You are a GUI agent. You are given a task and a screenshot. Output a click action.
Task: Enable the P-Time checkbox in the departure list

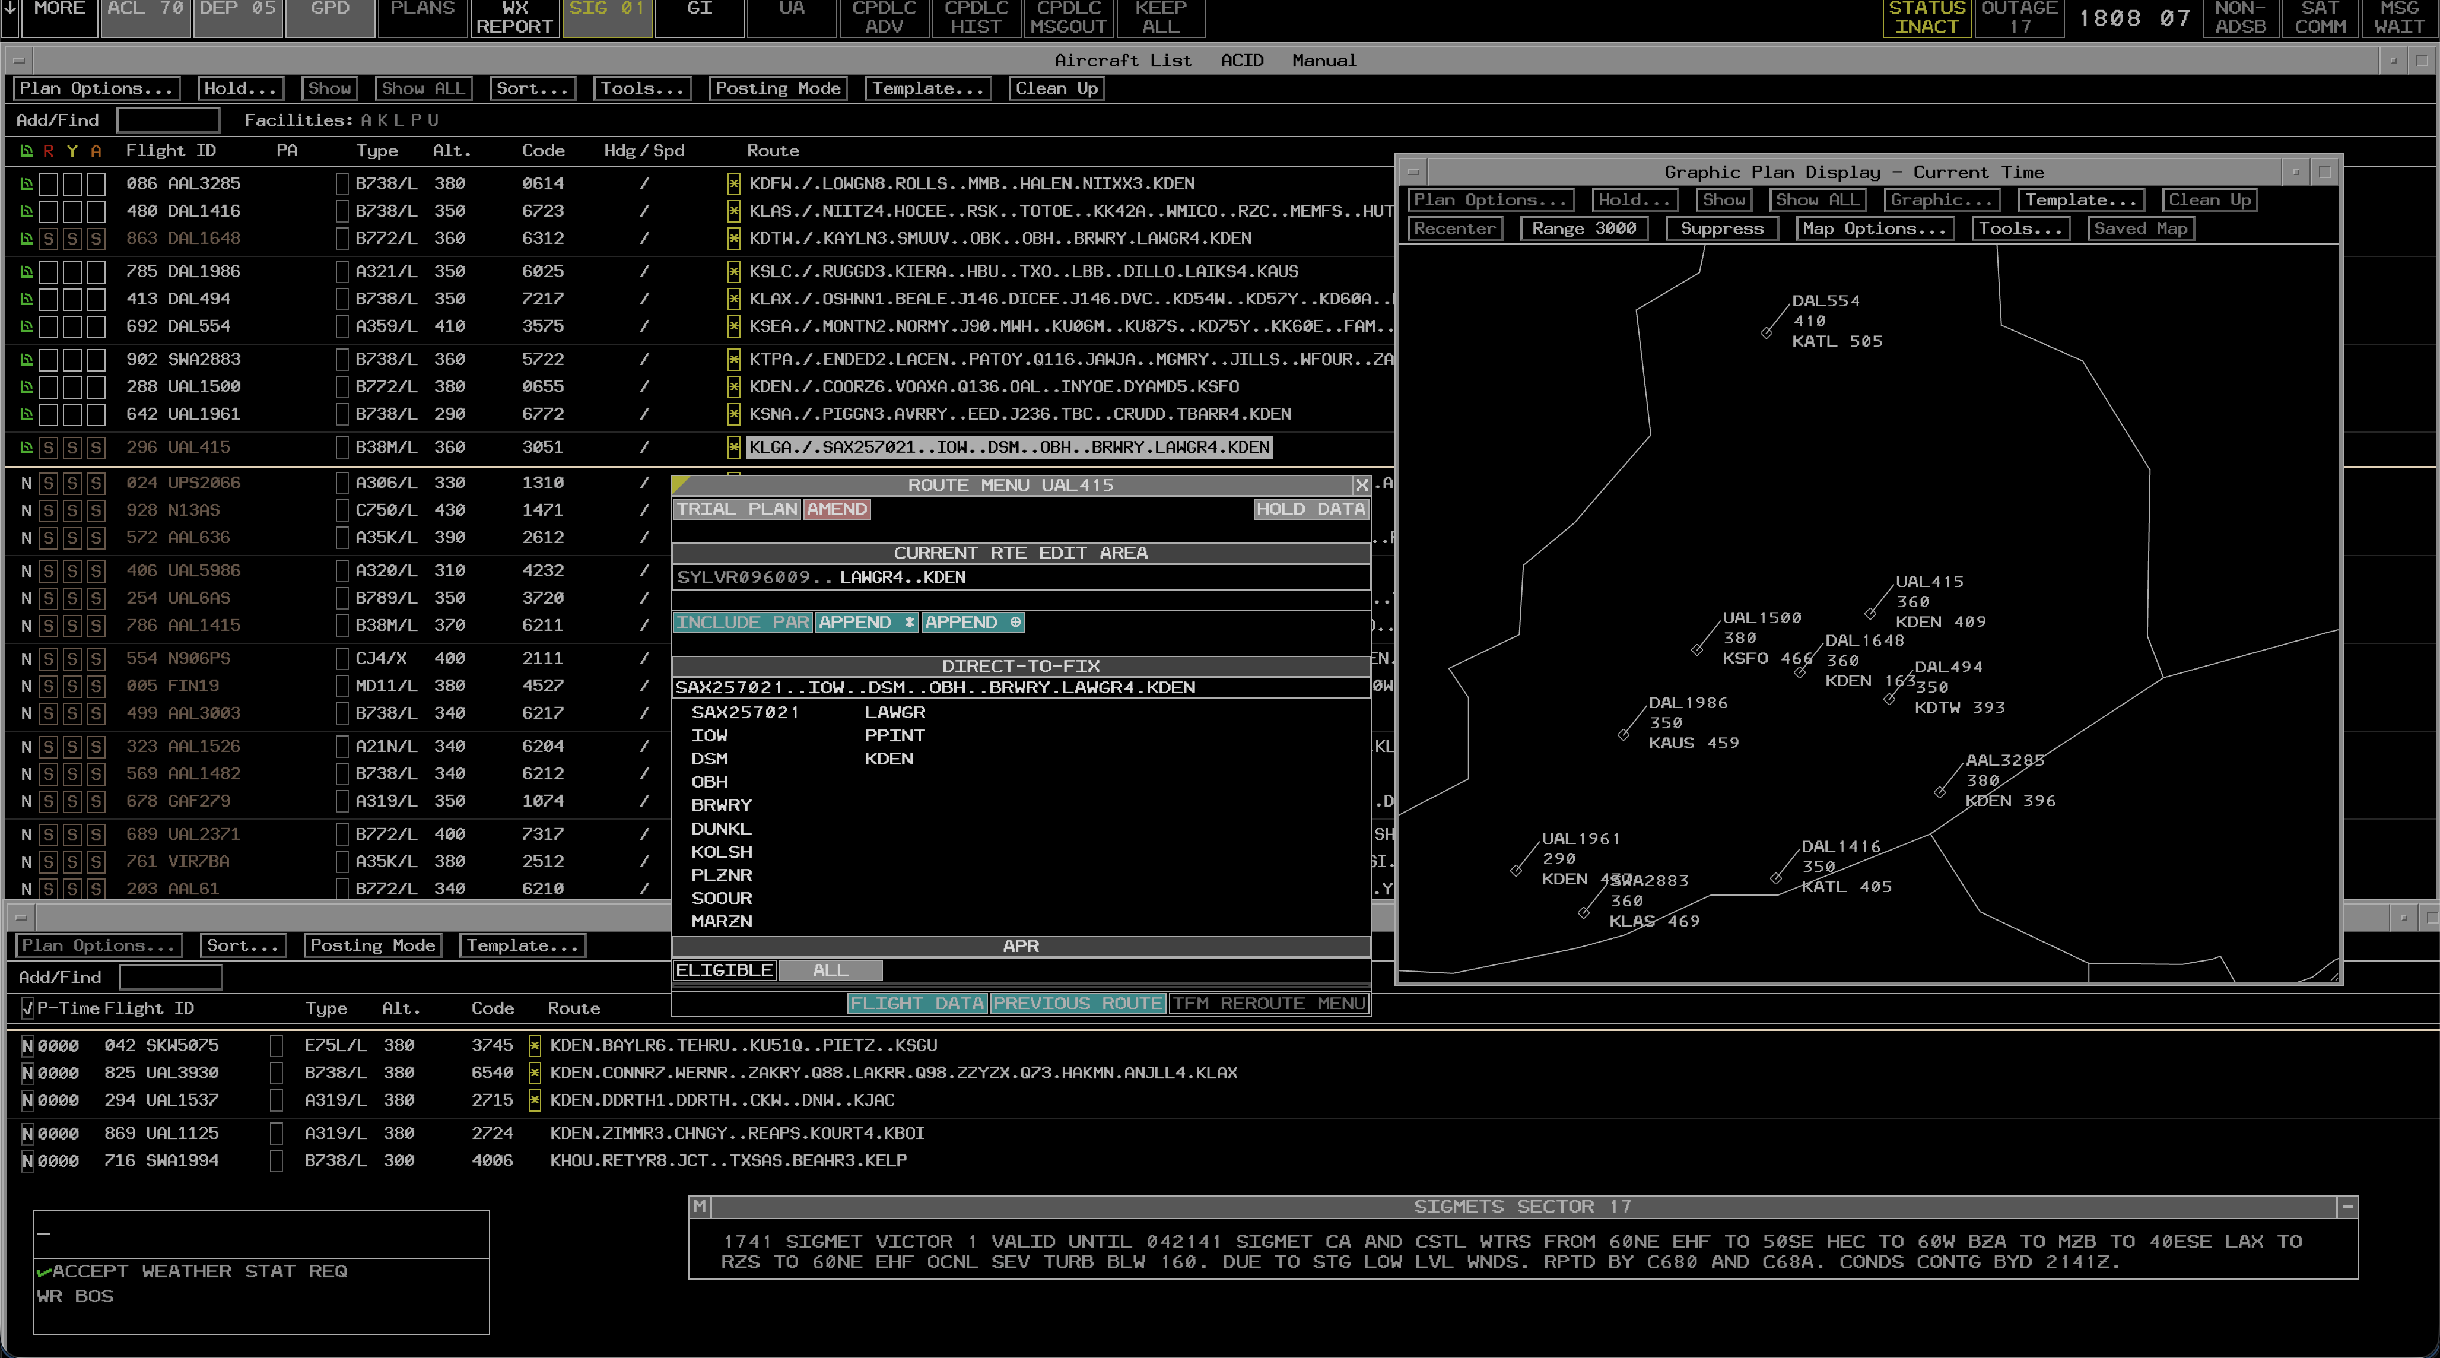27,1007
